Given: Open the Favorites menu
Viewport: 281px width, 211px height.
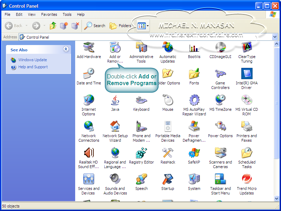Looking at the screenshot, I should coord(49,14).
